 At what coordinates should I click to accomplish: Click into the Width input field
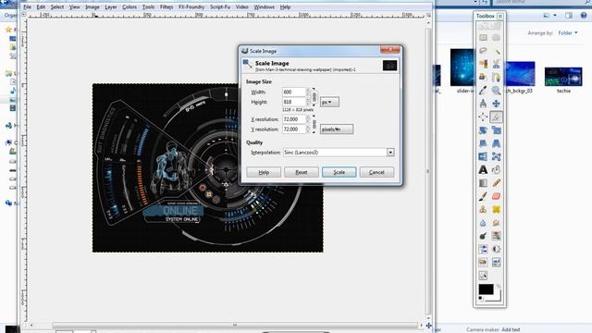tap(294, 92)
